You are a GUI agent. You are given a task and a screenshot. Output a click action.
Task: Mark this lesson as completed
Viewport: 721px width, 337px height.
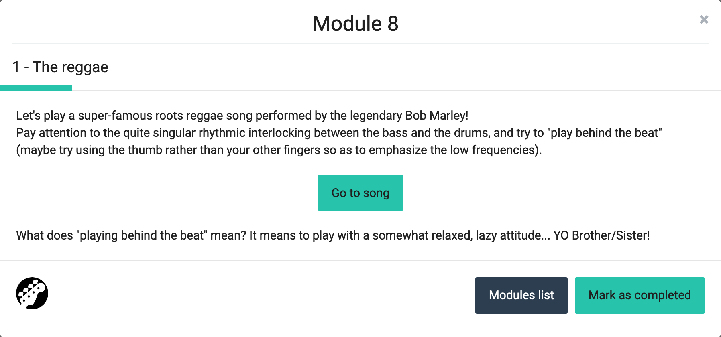tap(640, 295)
